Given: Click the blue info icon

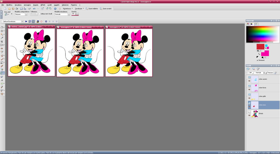Looking at the screenshot, I should (x=55, y=8).
